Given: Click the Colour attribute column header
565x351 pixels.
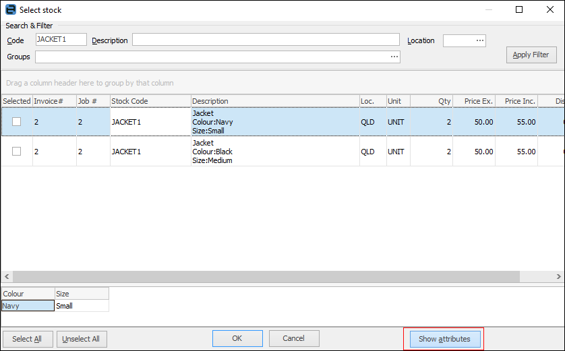Looking at the screenshot, I should click(28, 294).
